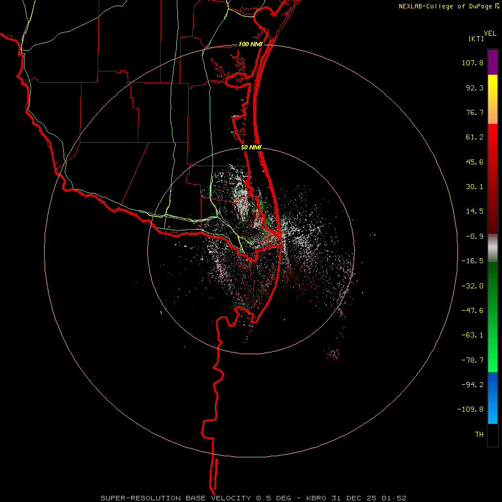Click the -94.2 scale value
The width and height of the screenshot is (502, 502).
tap(472, 385)
